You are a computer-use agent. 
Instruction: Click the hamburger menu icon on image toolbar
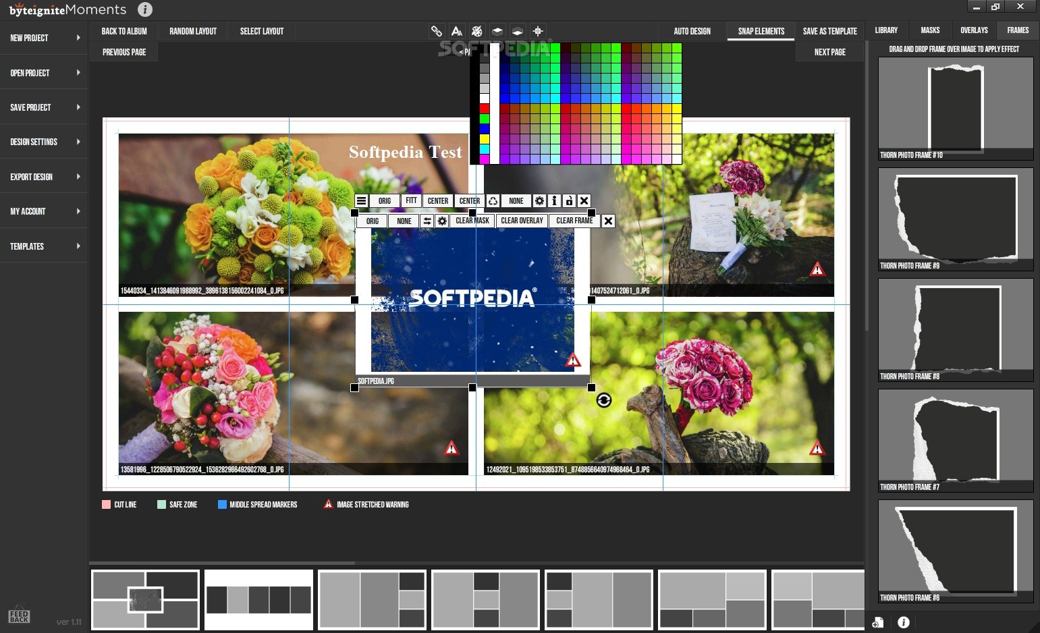(x=361, y=201)
